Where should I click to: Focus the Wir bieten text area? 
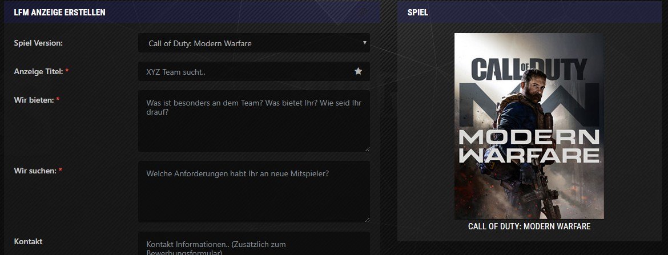pos(254,121)
